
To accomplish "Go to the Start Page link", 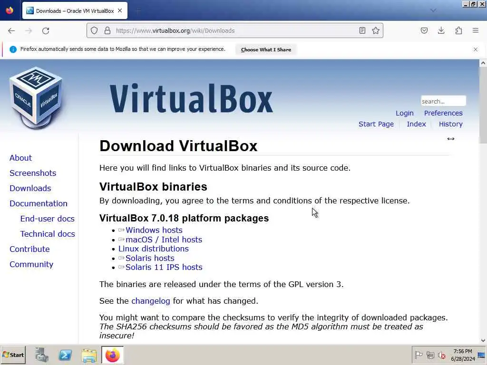I will point(376,124).
